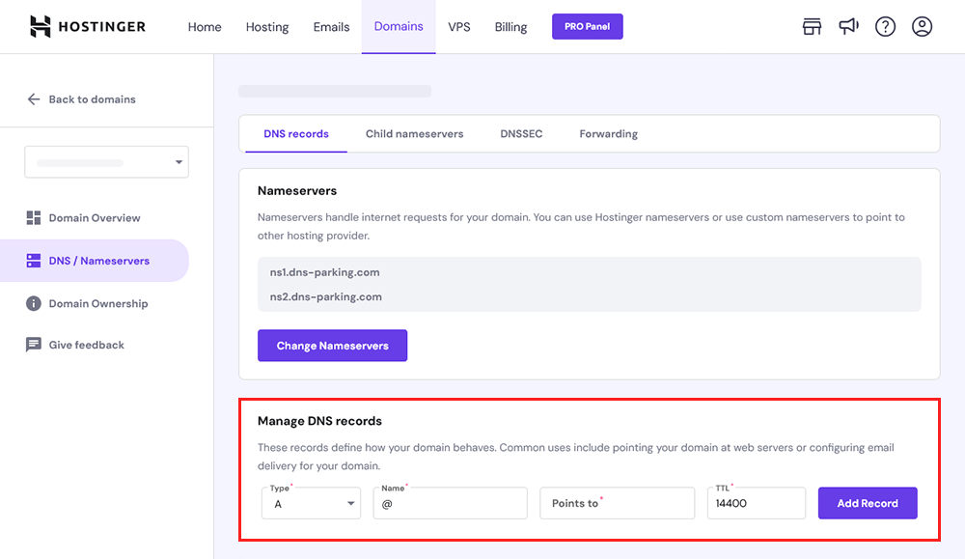Open the Billing menu

pos(510,26)
